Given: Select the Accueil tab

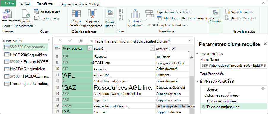Looking at the screenshot, I should click(x=25, y=4).
